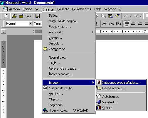The height and width of the screenshot is (118, 148).
Task: Open the Undo history dropdown arrow
Action: (x=131, y=16)
